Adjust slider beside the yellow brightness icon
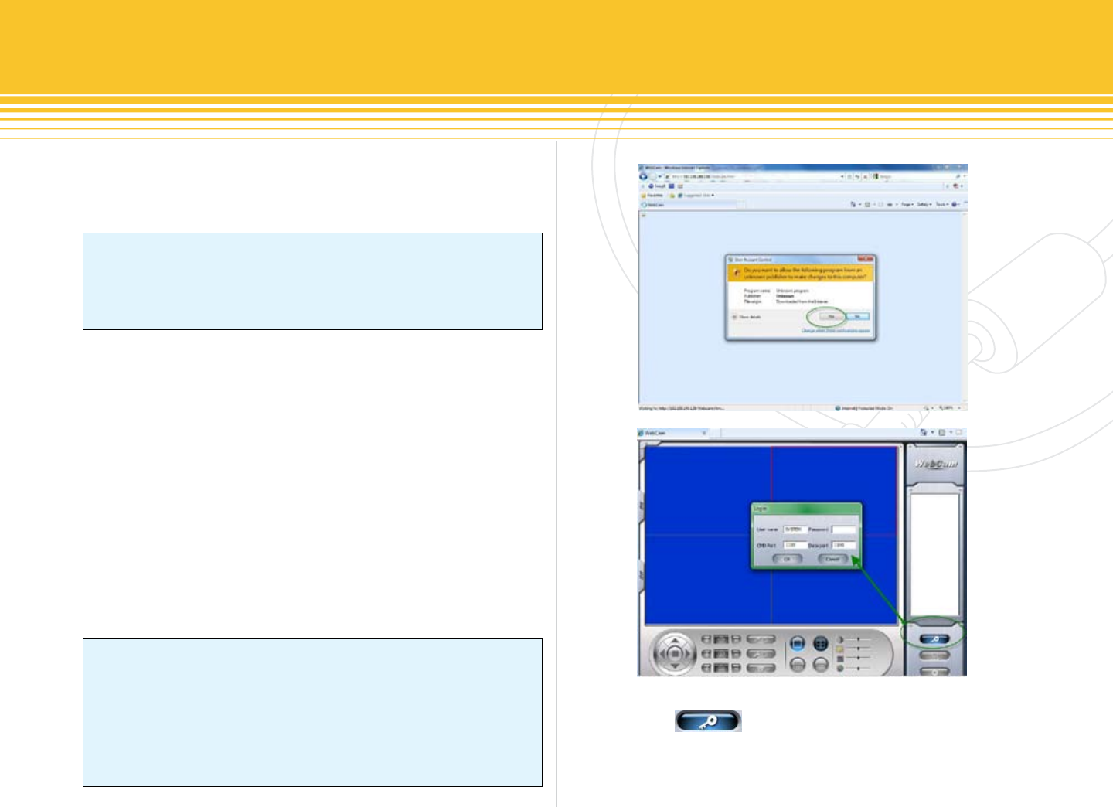 (x=858, y=649)
